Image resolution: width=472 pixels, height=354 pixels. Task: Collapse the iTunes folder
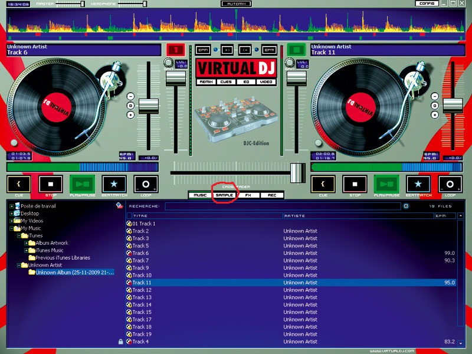pyautogui.click(x=19, y=235)
